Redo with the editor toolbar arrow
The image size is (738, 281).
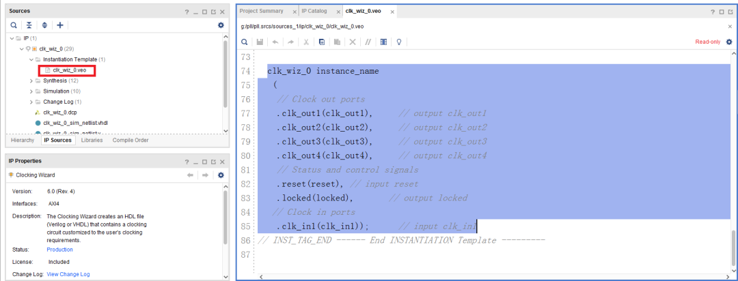[290, 42]
